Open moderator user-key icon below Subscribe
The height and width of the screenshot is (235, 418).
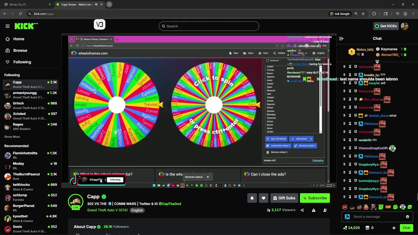click(325, 210)
